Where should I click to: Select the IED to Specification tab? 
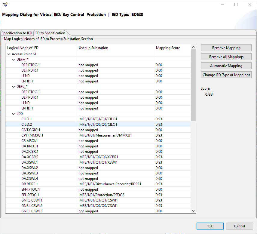[50, 33]
